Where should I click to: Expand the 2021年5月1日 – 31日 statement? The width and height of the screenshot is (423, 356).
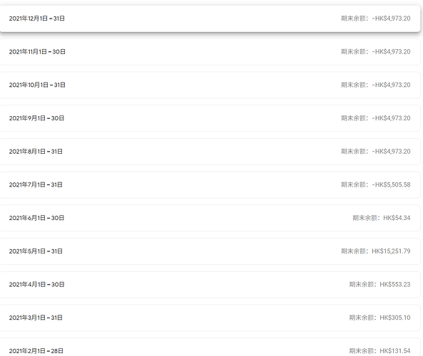pos(210,251)
